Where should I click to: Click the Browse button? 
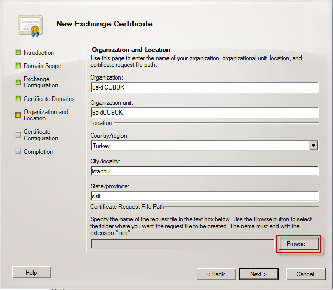(x=298, y=244)
